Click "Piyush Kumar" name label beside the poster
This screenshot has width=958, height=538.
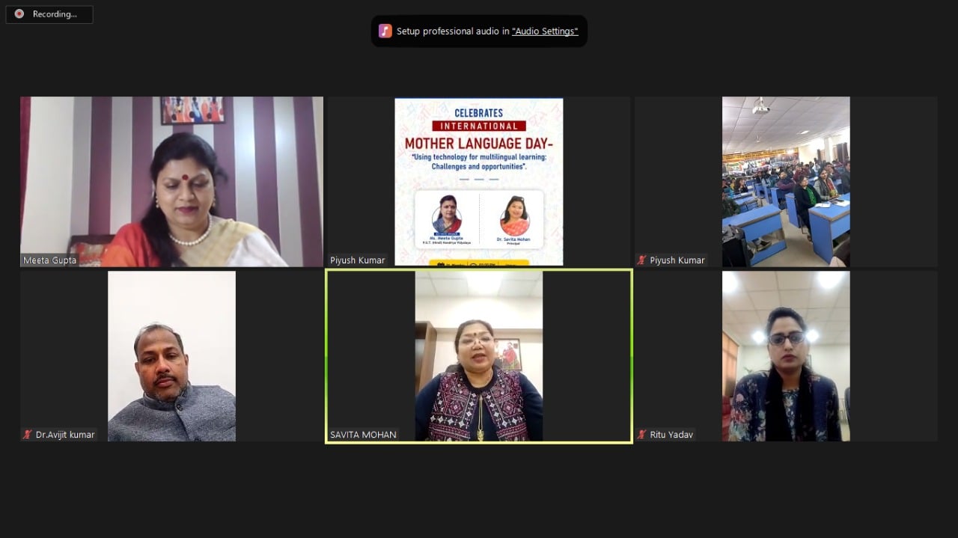click(358, 260)
